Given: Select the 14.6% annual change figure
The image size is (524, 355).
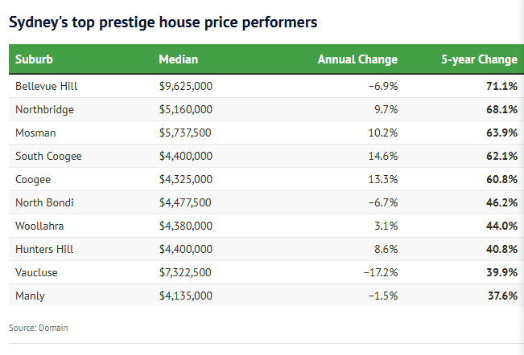Looking at the screenshot, I should [382, 156].
